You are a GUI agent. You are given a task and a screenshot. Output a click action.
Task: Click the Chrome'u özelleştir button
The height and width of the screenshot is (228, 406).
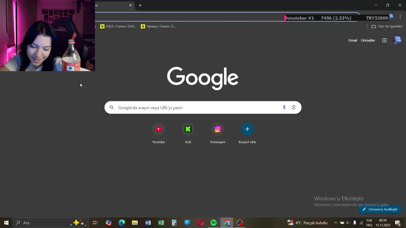380,209
